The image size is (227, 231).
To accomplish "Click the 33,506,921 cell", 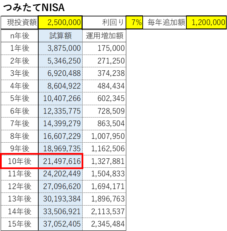I will (x=60, y=212).
